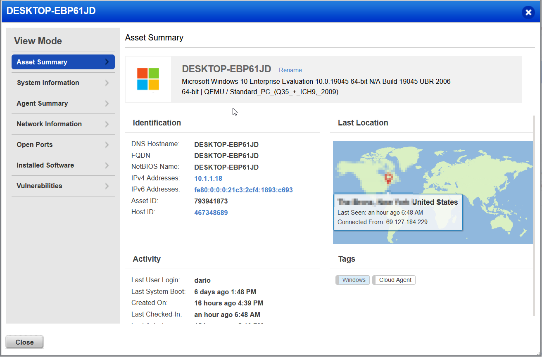Toggle the Windows tag

[x=352, y=280]
